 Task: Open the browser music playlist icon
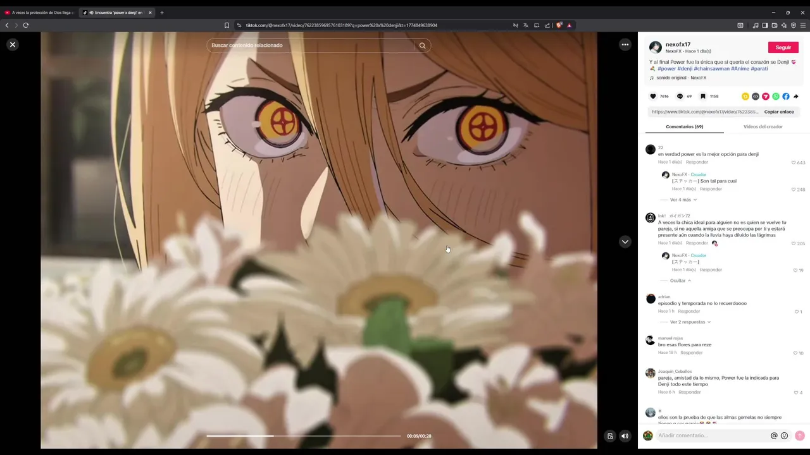(x=756, y=25)
